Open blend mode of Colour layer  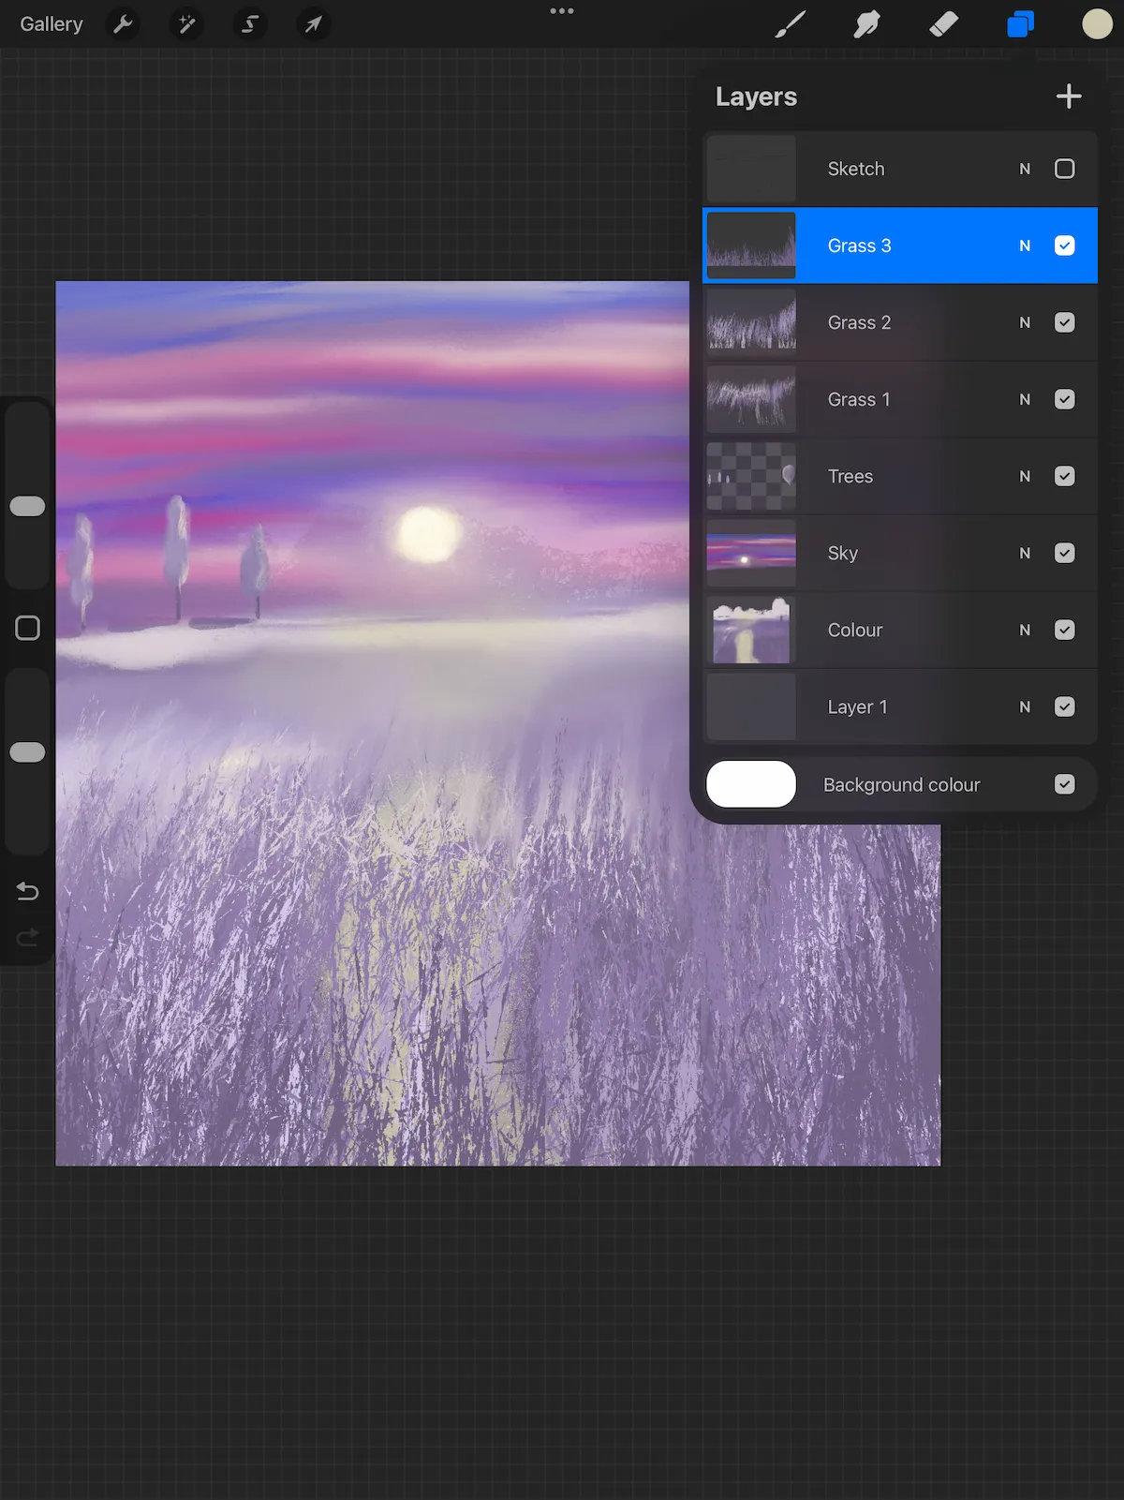1025,630
